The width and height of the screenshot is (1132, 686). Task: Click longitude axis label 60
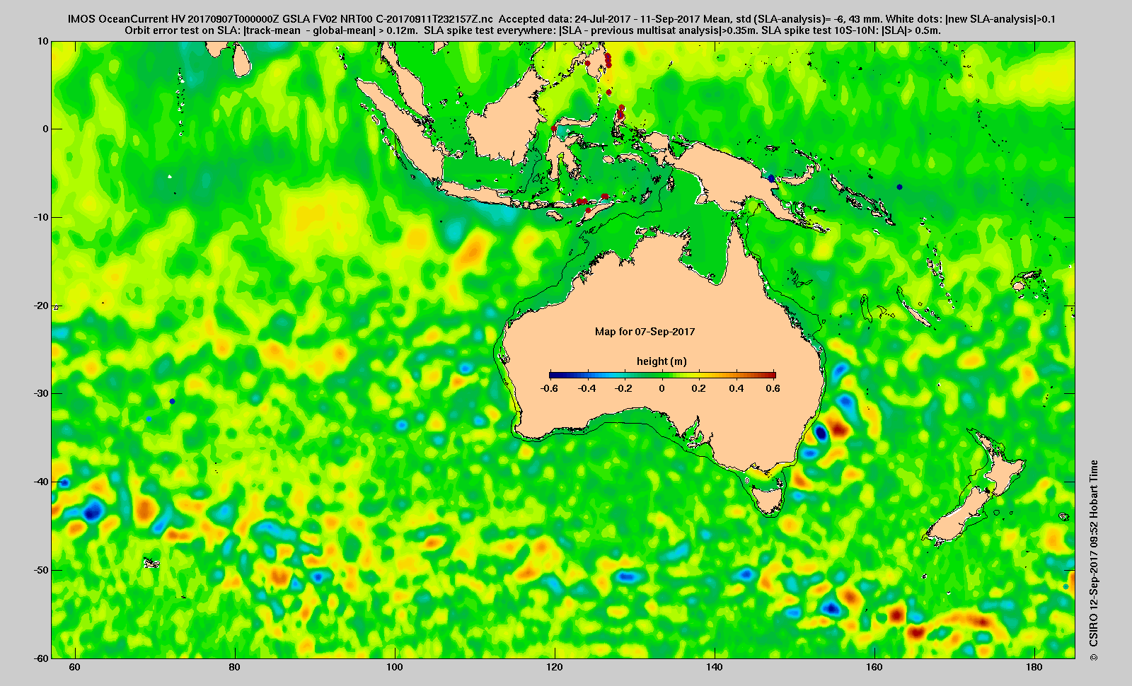pyautogui.click(x=75, y=668)
